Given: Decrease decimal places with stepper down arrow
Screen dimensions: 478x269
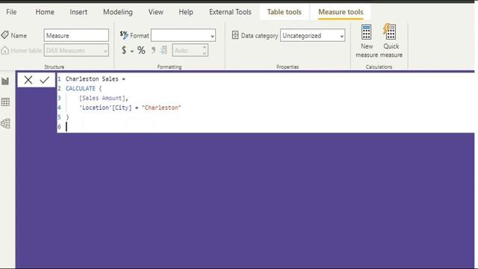Looking at the screenshot, I should click(205, 53).
